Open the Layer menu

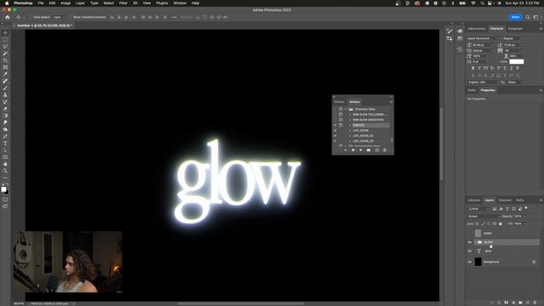point(80,3)
